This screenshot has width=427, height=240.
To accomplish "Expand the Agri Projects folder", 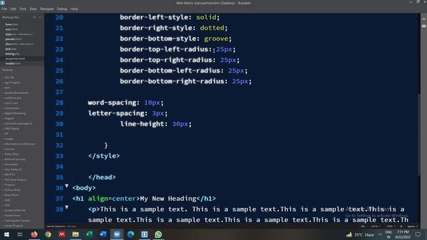I will pos(12,83).
